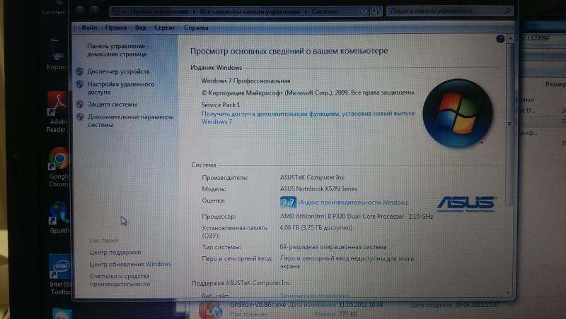The height and width of the screenshot is (319, 566).
Task: Click Все элементы панели управления breadcrumb
Action: pos(250,11)
